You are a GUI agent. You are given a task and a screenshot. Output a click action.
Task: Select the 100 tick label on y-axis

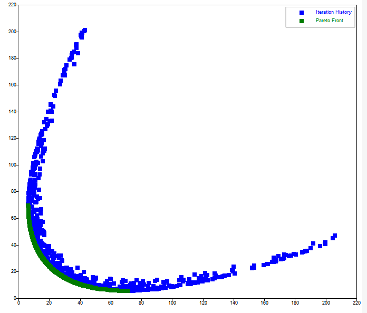tap(10, 165)
